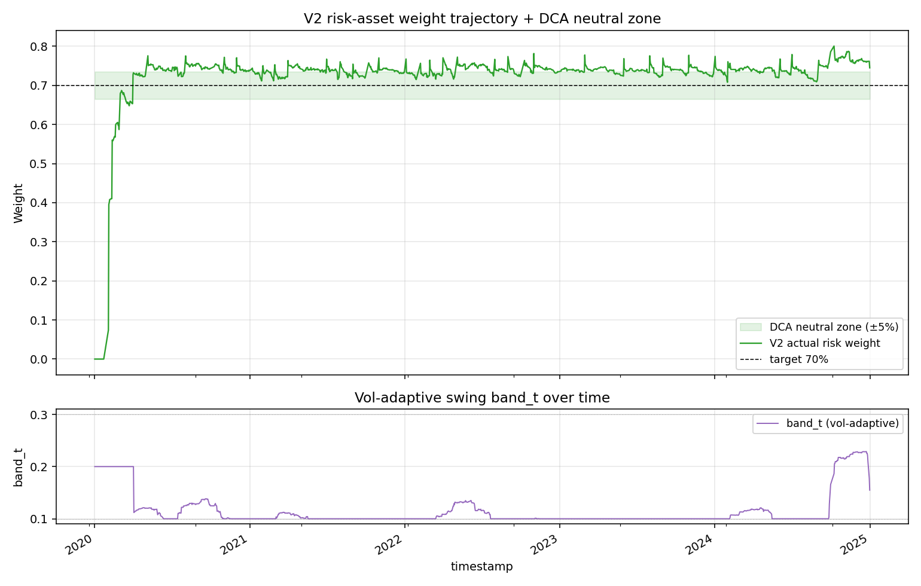Click the "V2 actual risk weight" legend label
Image resolution: width=921 pixels, height=586 pixels.
825,343
